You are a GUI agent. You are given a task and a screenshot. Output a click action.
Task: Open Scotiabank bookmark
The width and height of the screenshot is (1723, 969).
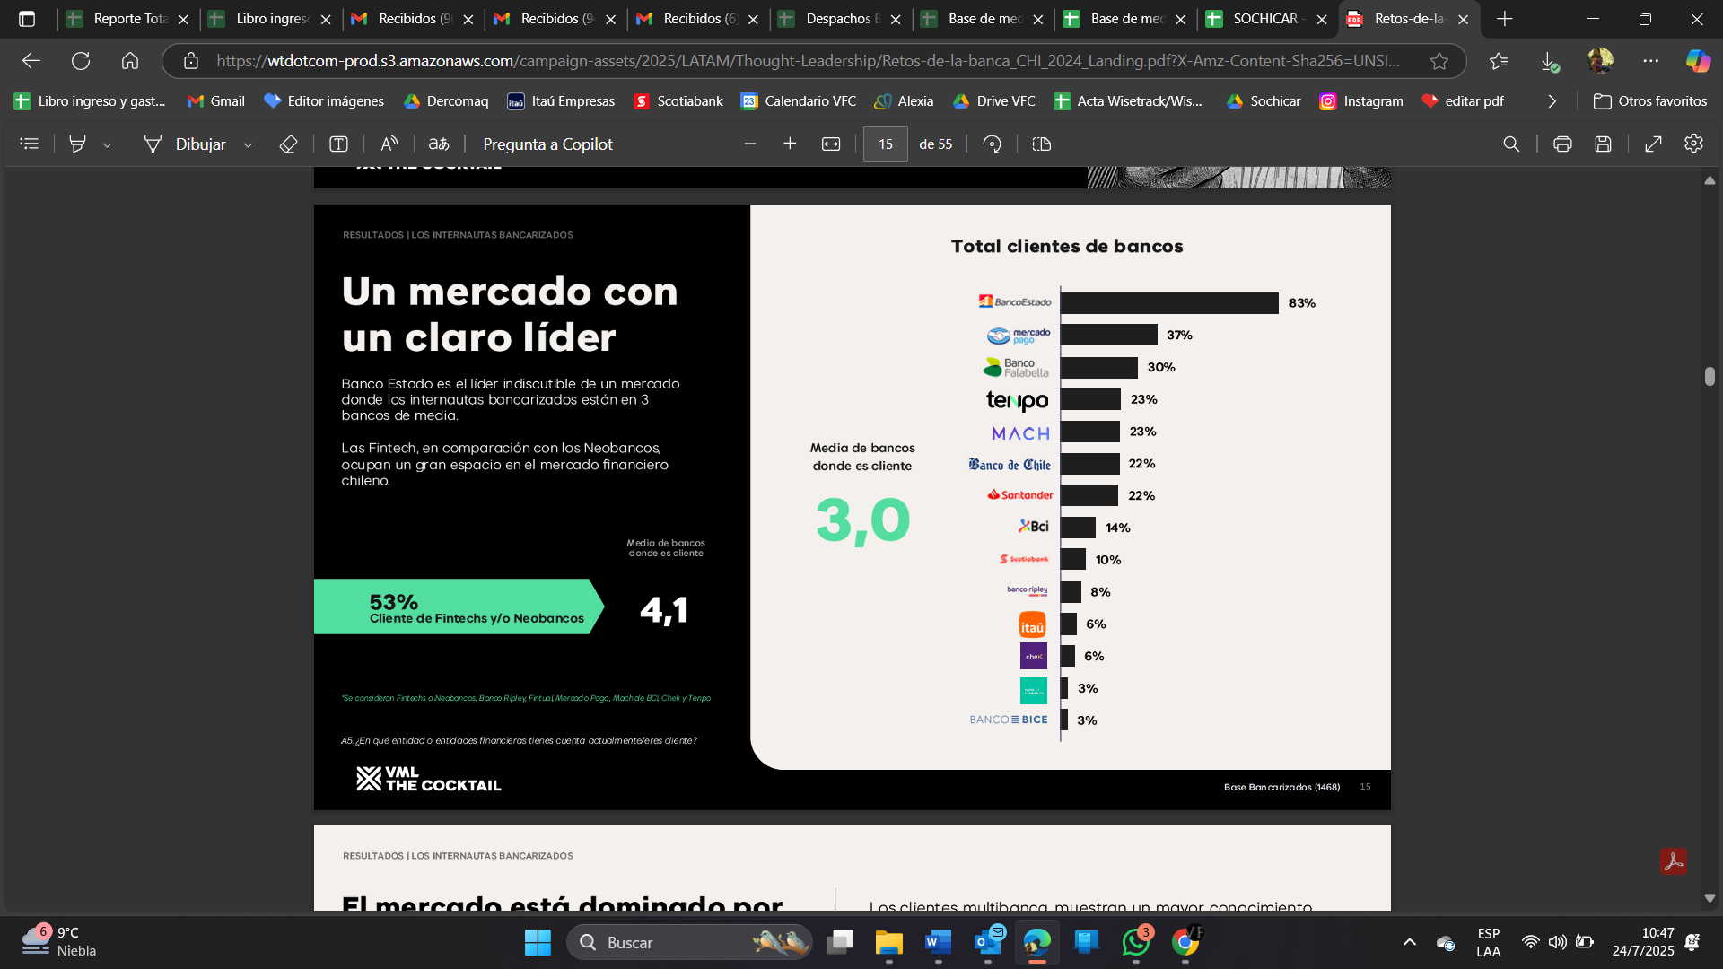point(678,101)
